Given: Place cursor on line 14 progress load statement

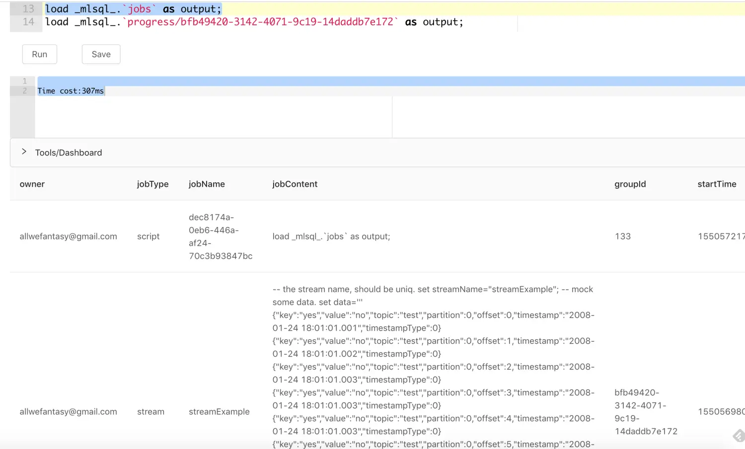Looking at the screenshot, I should (254, 22).
